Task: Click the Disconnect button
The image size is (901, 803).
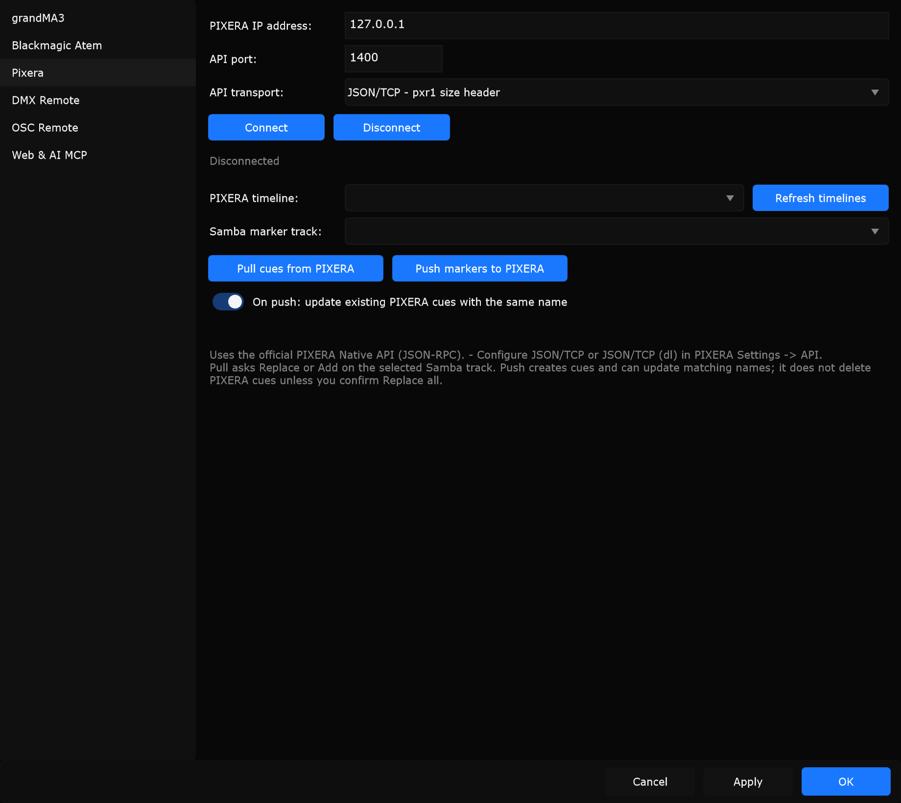Action: tap(392, 127)
